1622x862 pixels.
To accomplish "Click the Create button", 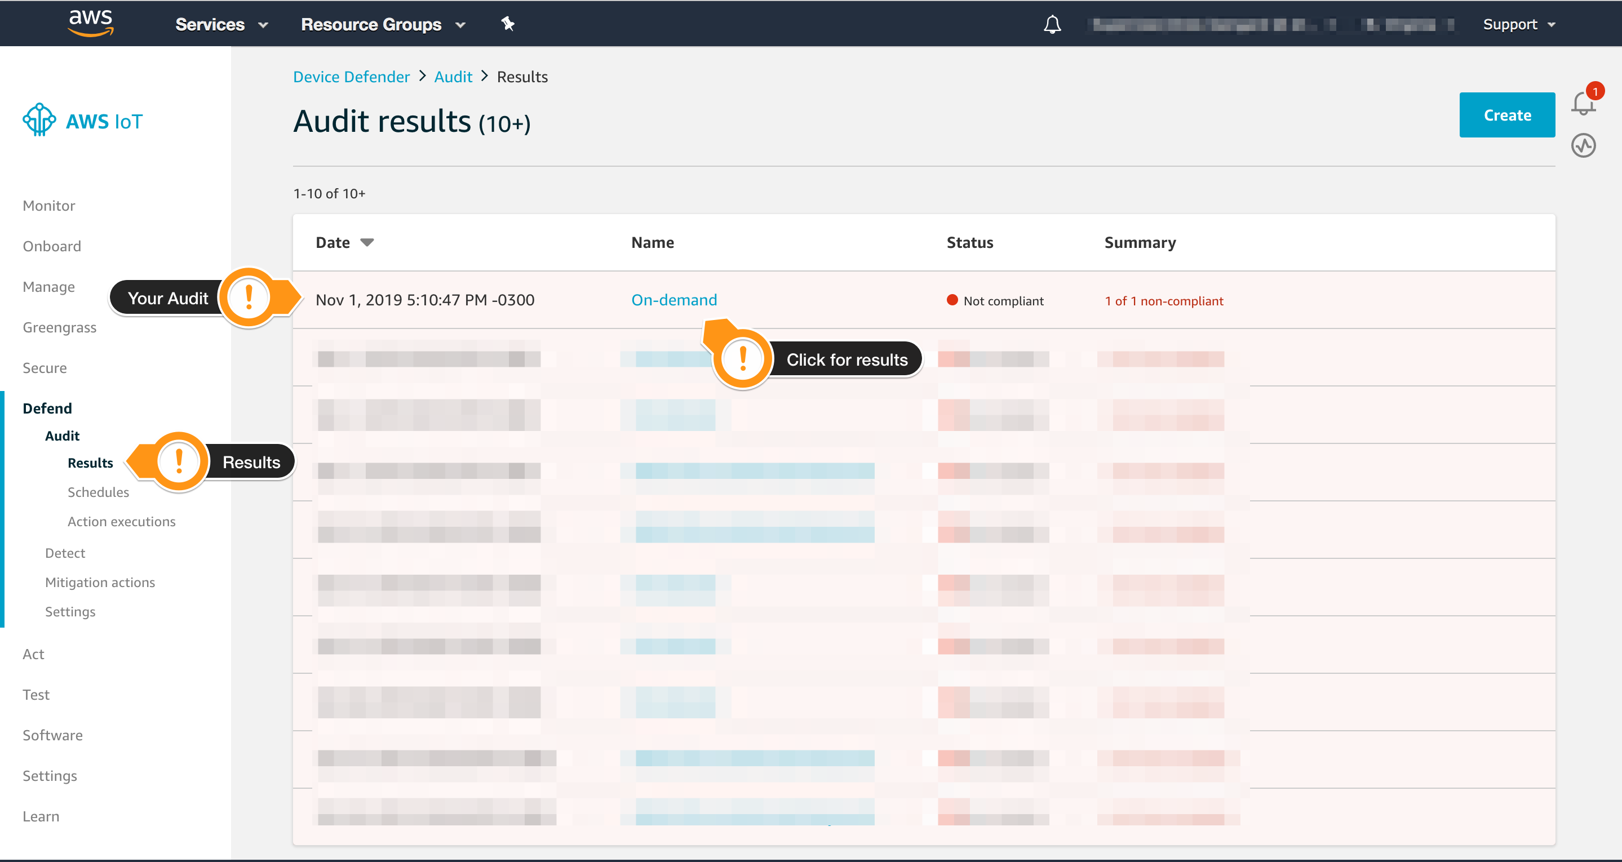I will [x=1507, y=114].
